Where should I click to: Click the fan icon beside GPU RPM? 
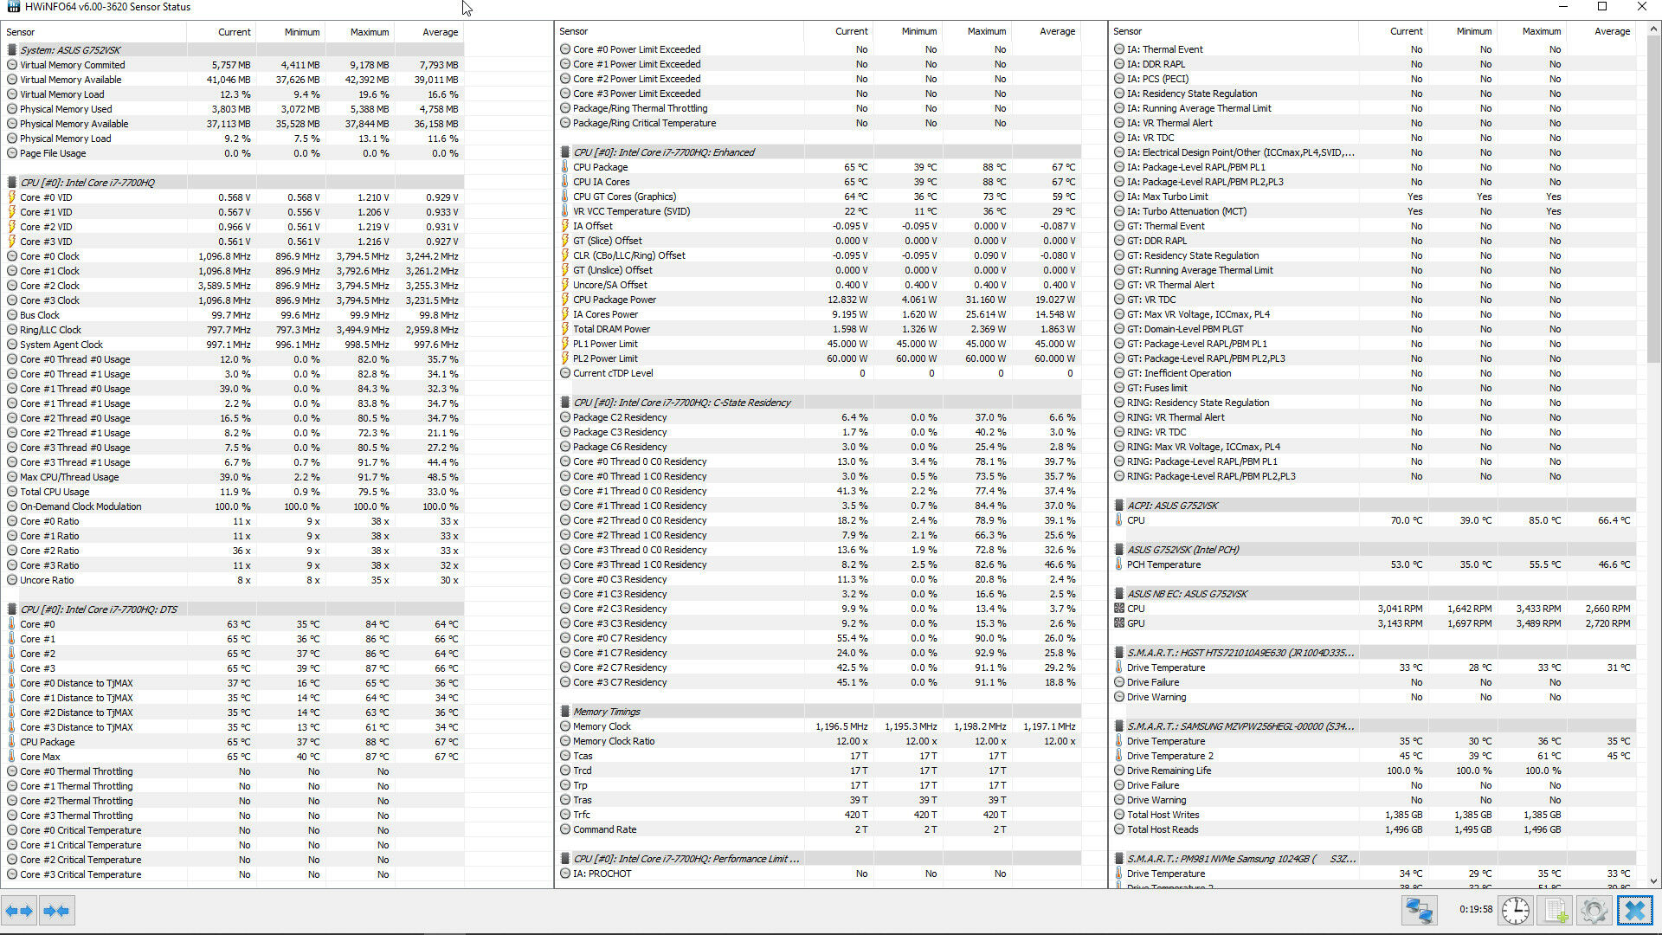click(x=1119, y=623)
